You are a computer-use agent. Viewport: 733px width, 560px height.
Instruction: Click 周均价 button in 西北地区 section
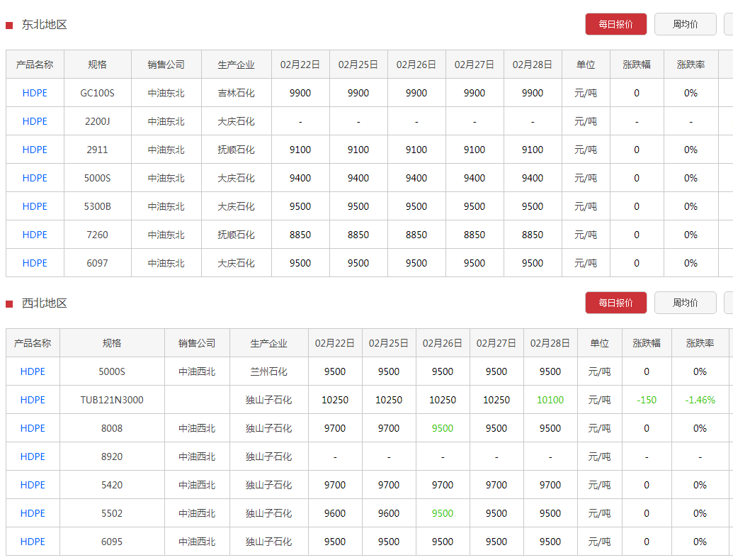(x=685, y=303)
